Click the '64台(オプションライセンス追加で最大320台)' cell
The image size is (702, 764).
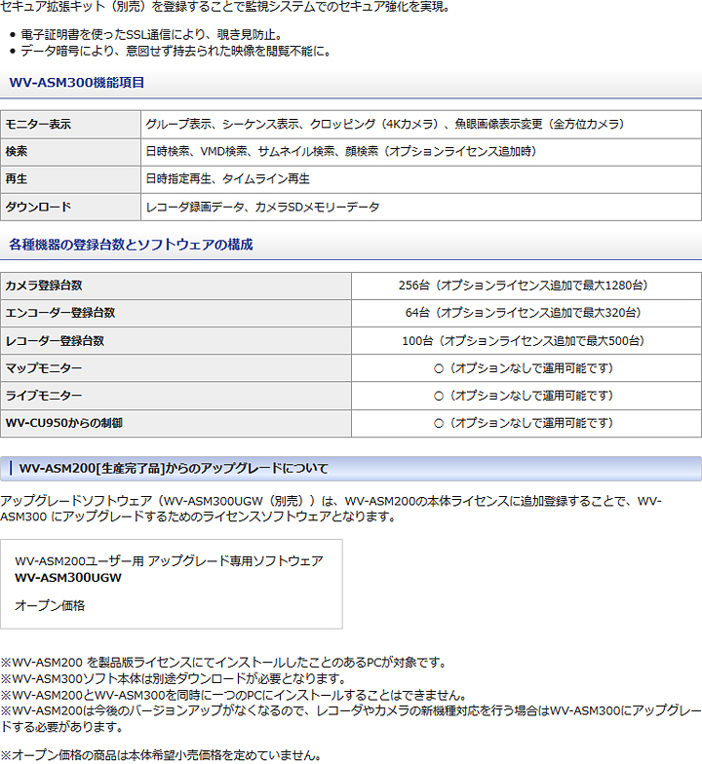526,314
